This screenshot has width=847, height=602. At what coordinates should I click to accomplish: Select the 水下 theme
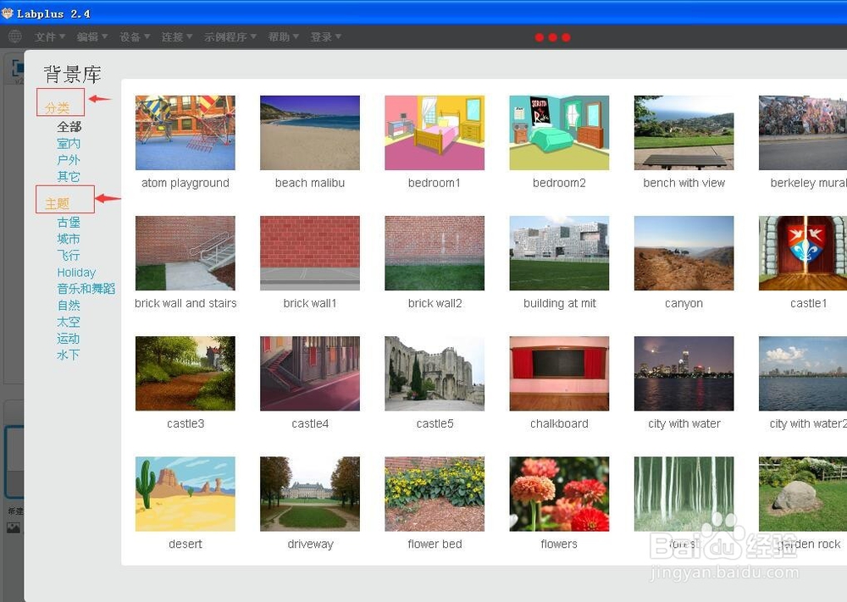69,356
